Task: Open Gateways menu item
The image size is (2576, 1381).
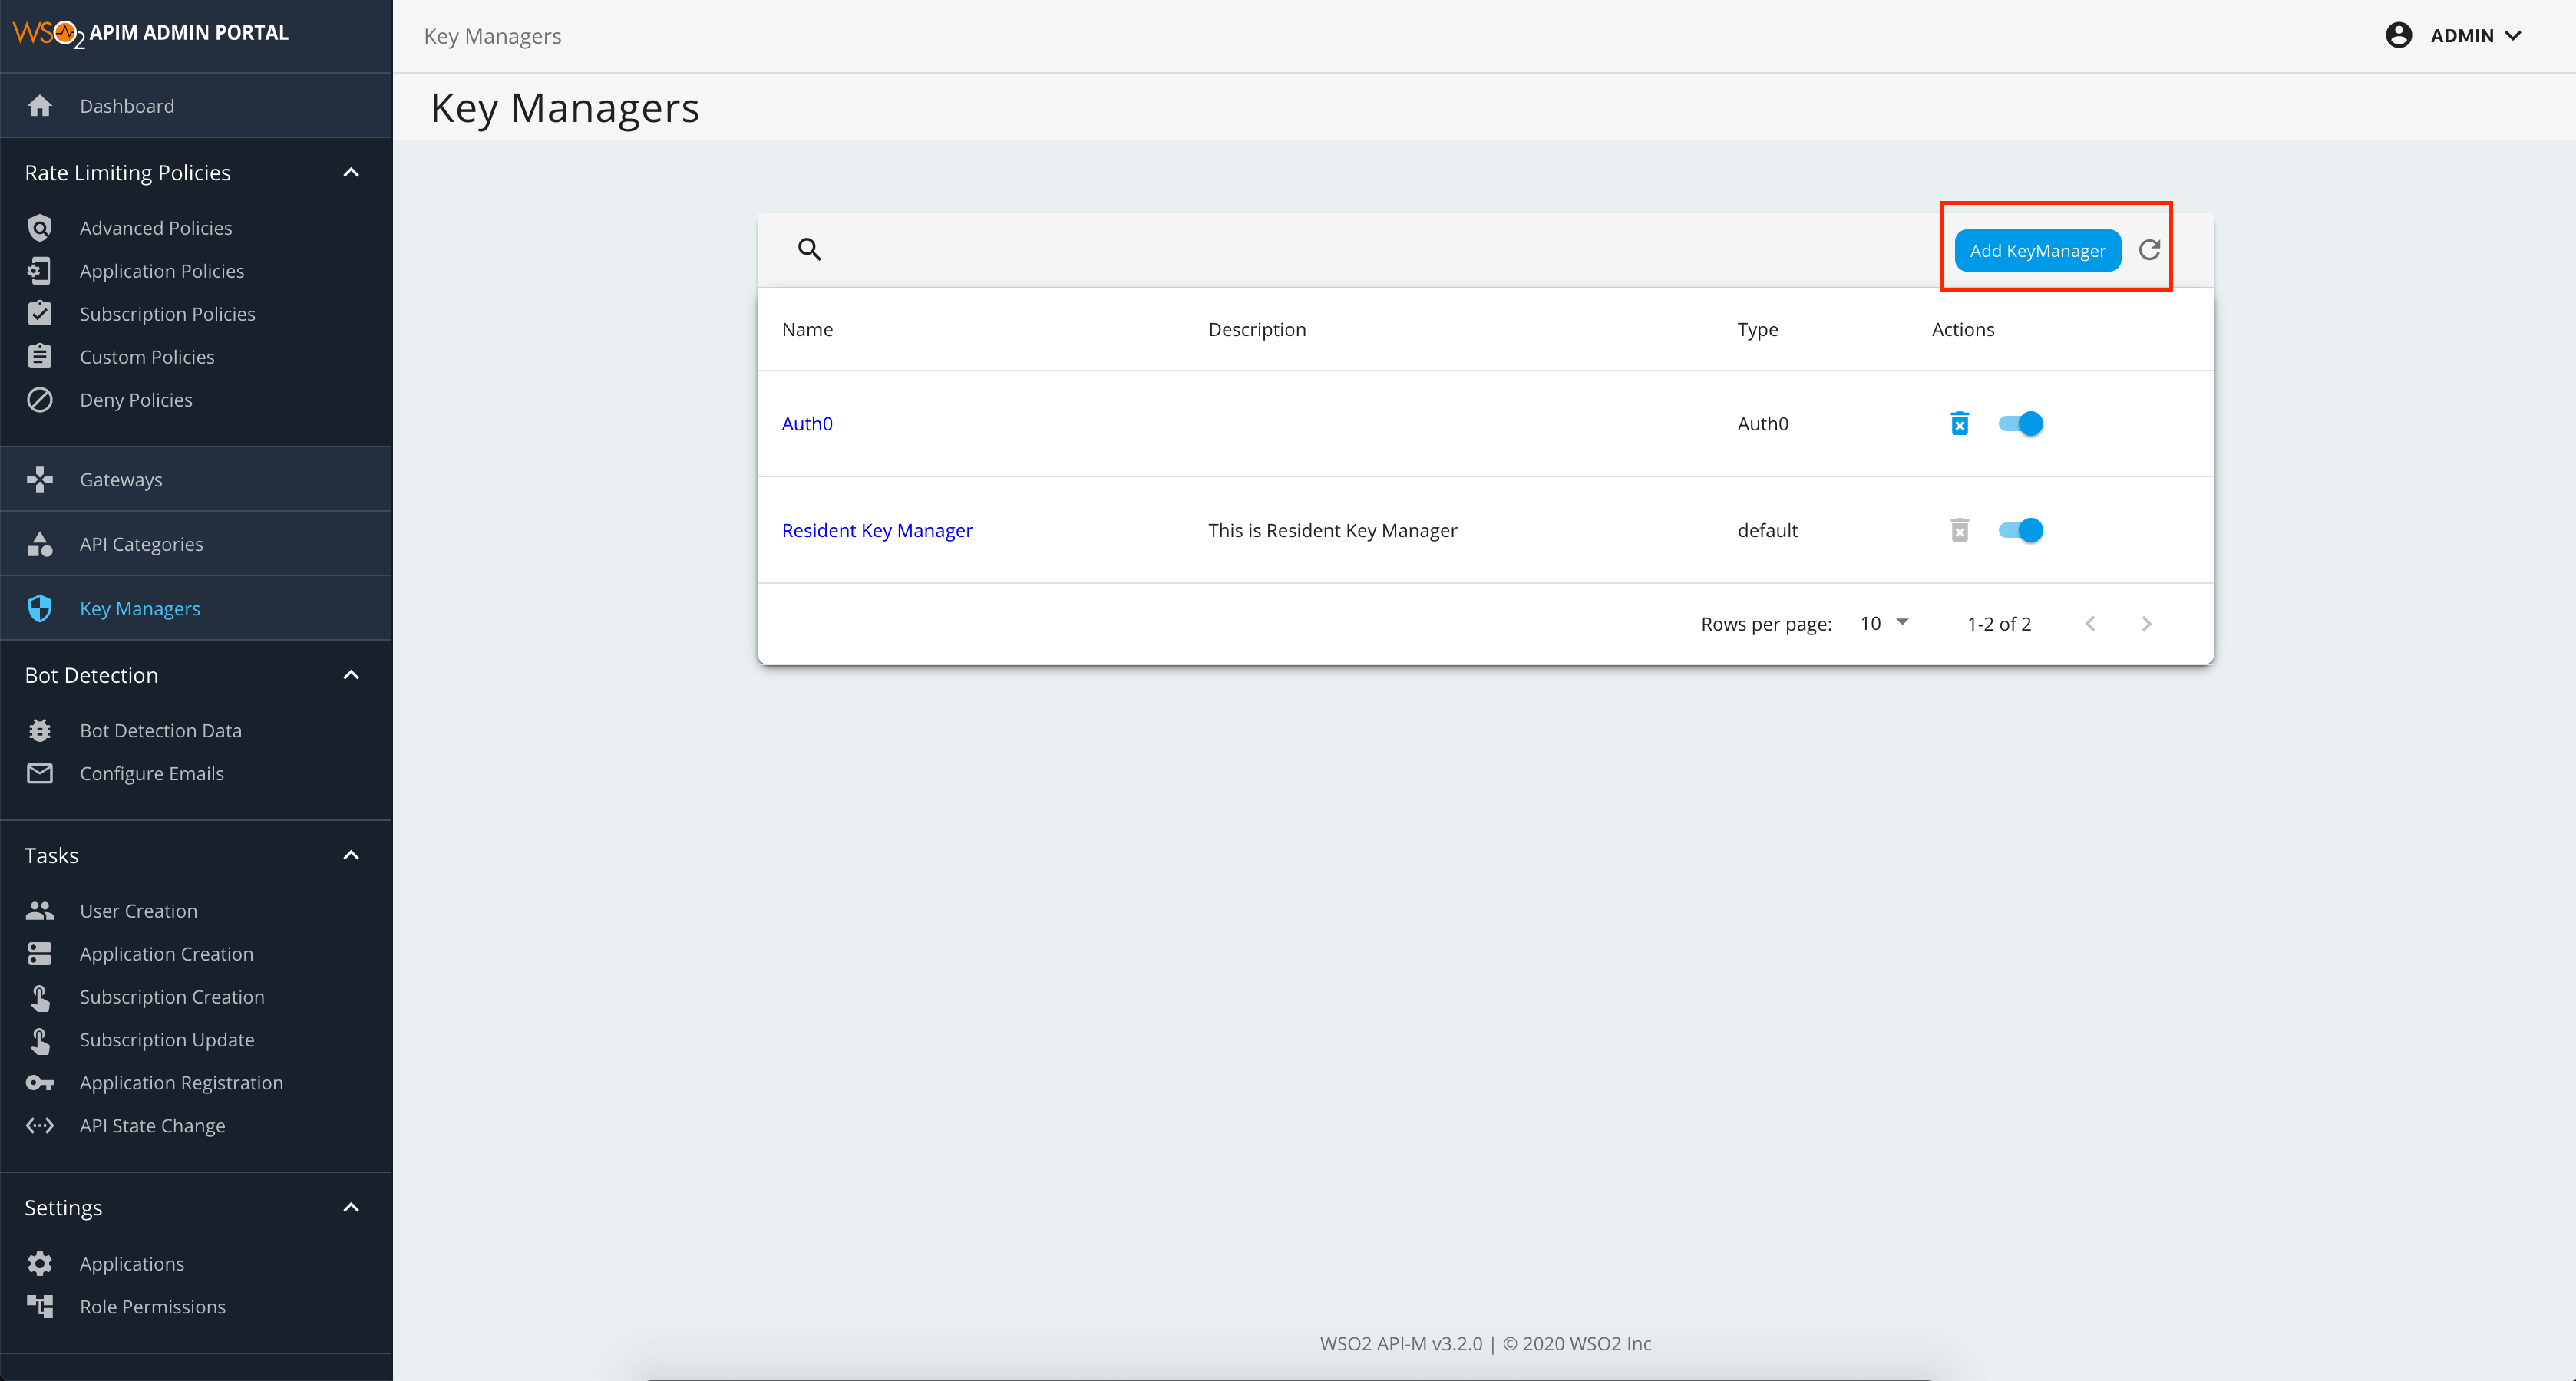Action: [196, 480]
